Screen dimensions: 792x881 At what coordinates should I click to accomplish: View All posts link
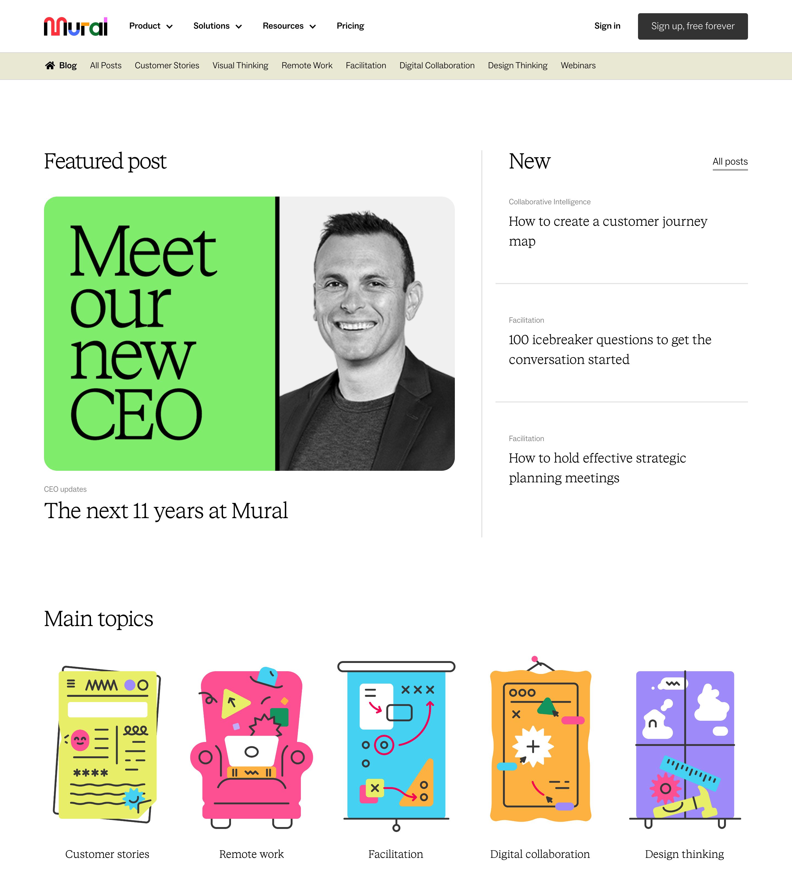(730, 162)
